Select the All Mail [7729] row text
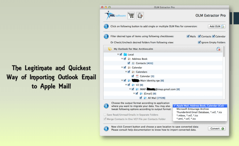Screen dimensions: 239x146 157,98
